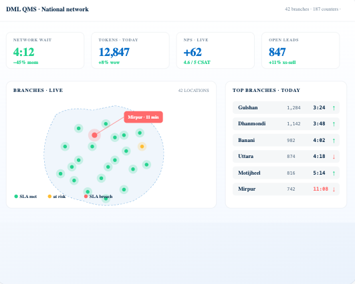Image resolution: width=355 pixels, height=284 pixels.
Task: Select the green SLA met legend dot
Action: click(x=16, y=197)
